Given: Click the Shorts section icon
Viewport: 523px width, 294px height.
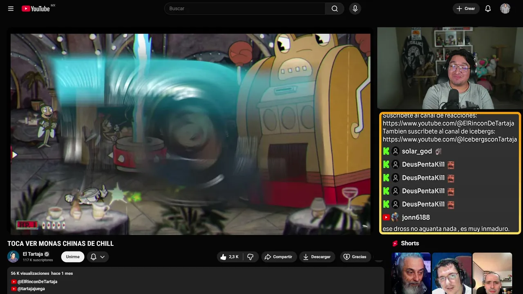Looking at the screenshot, I should coord(395,243).
